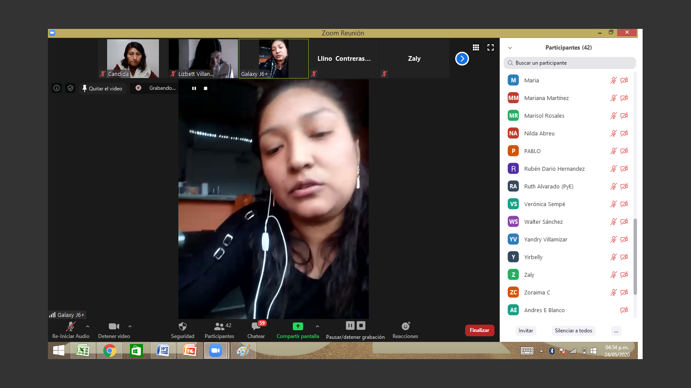Toggle Mariana Martínez camera-off icon
Image resolution: width=691 pixels, height=388 pixels.
point(624,98)
